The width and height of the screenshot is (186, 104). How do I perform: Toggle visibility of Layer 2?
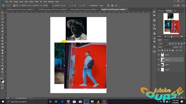pos(159,55)
